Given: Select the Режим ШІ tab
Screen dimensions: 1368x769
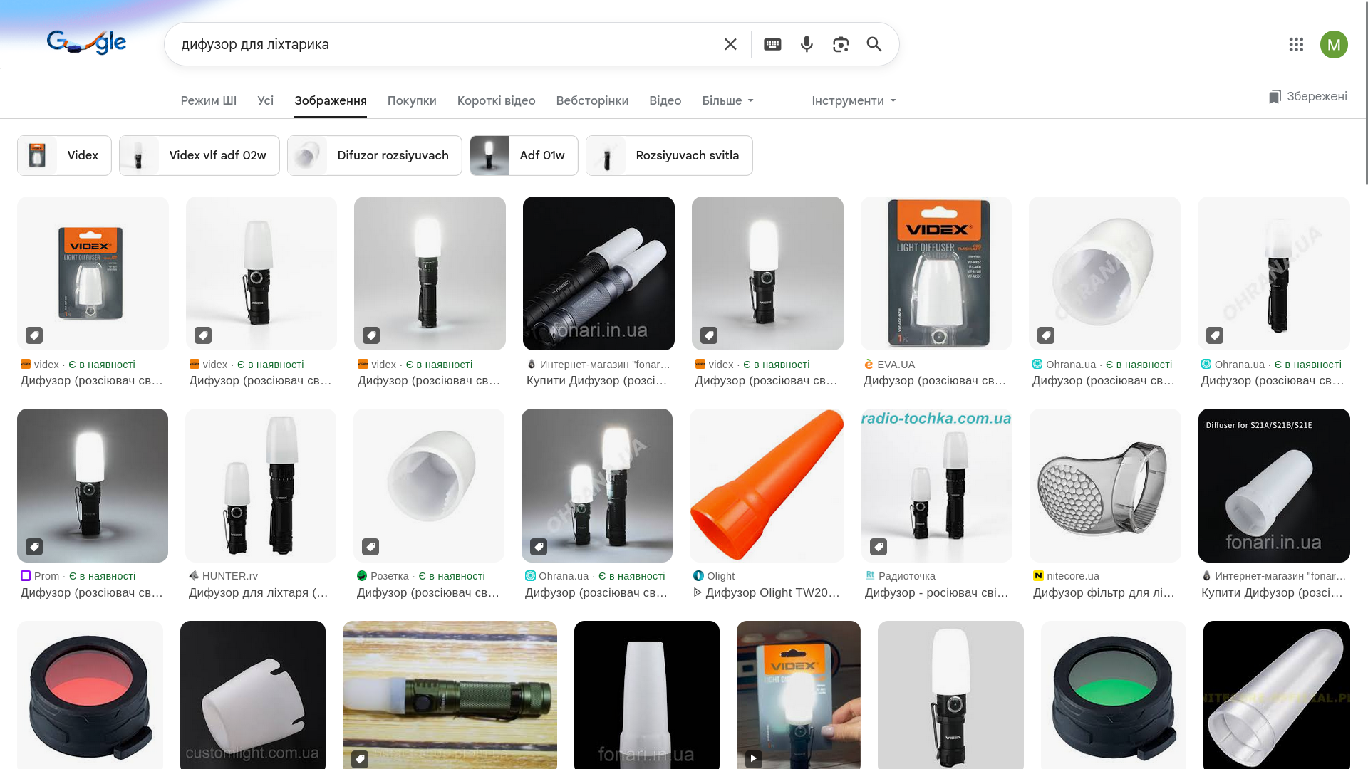Looking at the screenshot, I should [x=209, y=100].
